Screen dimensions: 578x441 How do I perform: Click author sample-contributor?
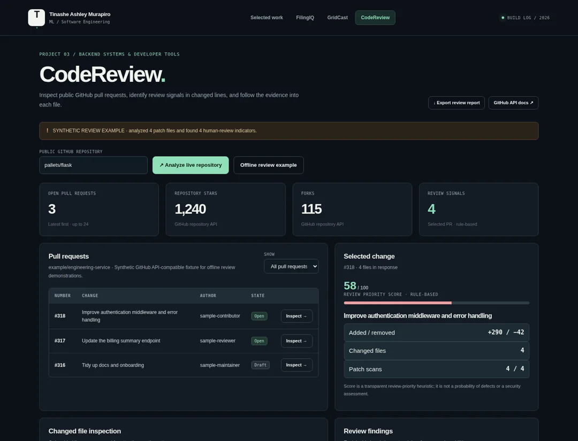point(220,316)
